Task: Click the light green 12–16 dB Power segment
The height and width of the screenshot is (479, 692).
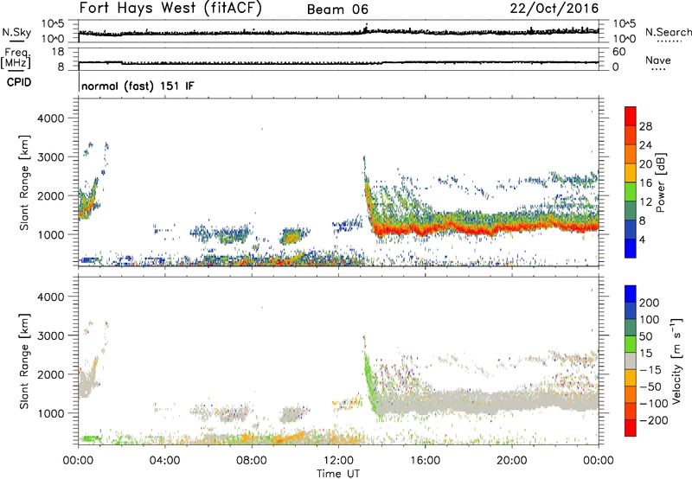Action: coord(631,192)
